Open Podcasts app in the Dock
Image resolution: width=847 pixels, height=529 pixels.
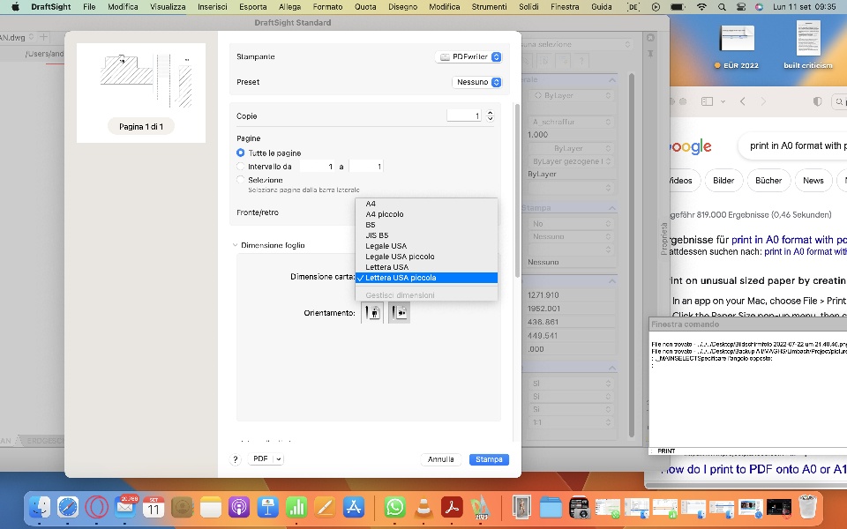pos(239,508)
